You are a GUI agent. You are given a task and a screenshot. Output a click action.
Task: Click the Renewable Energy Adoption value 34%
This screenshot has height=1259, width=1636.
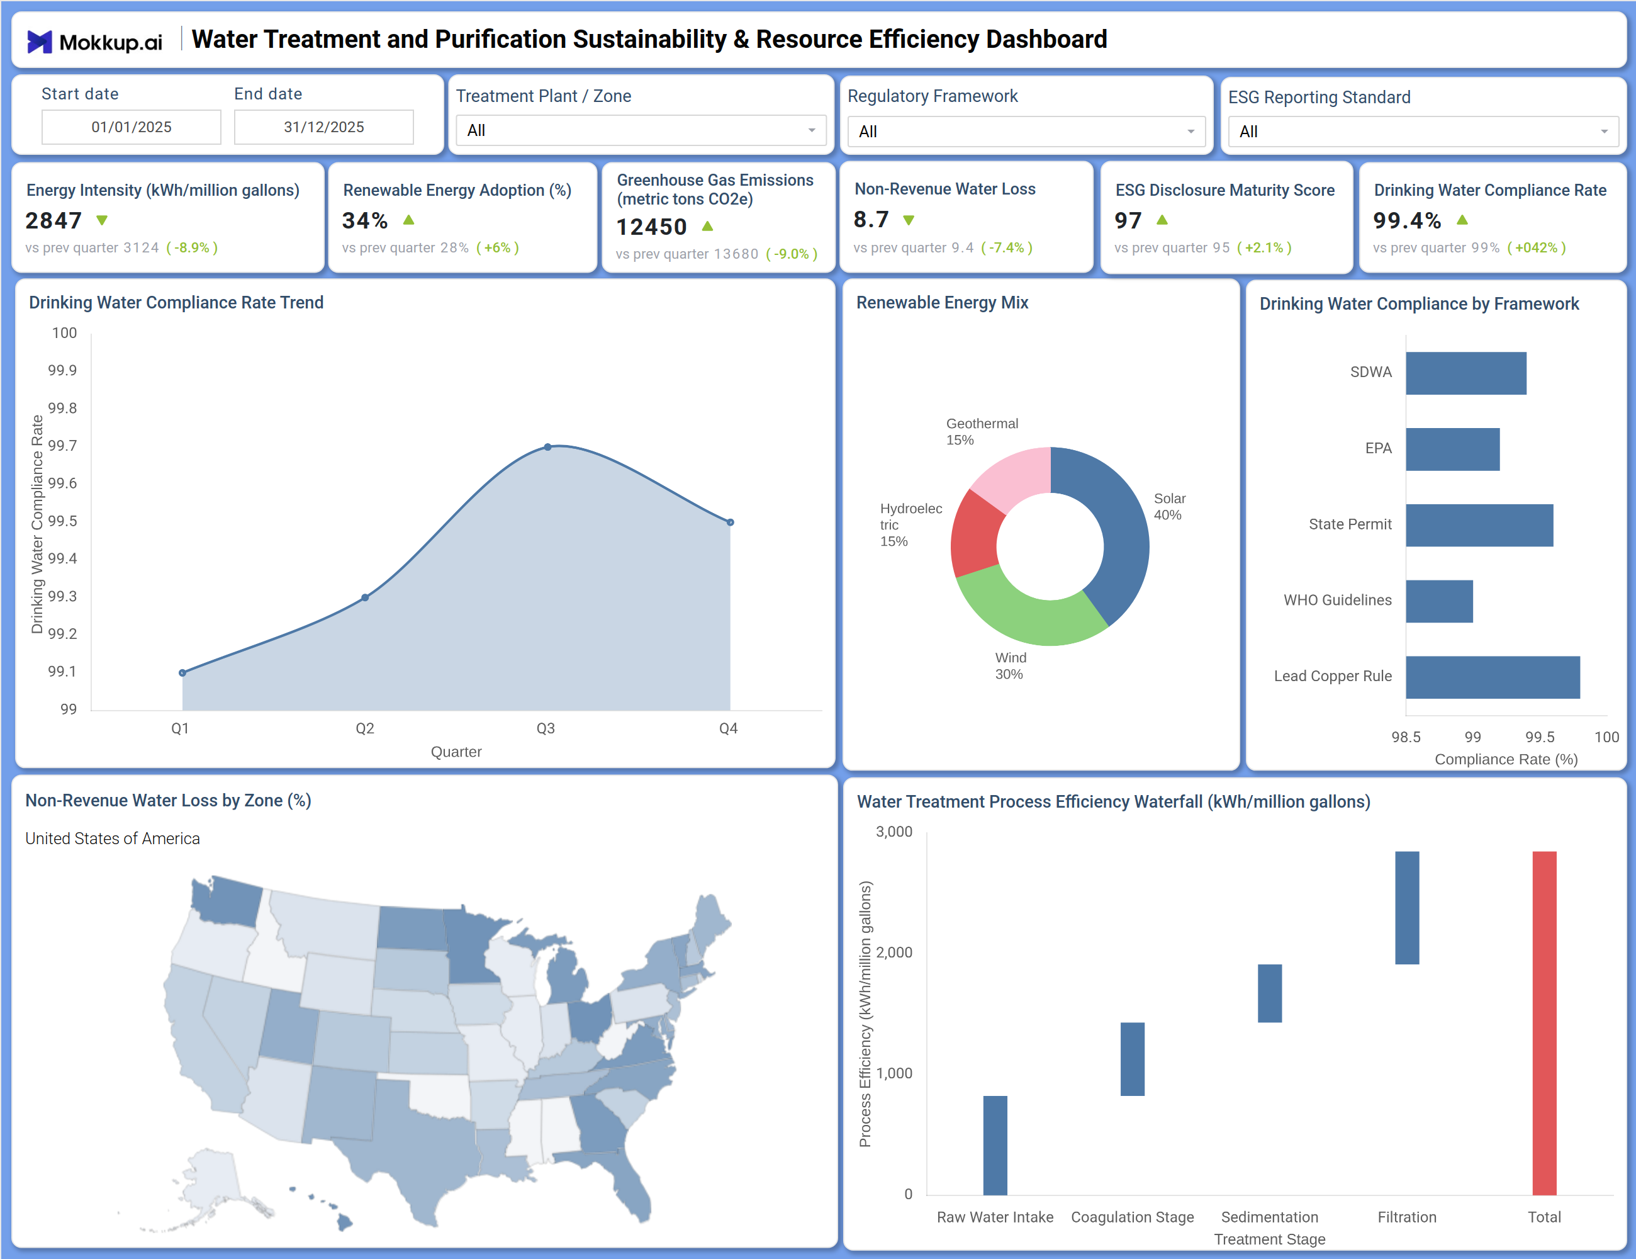coord(365,220)
